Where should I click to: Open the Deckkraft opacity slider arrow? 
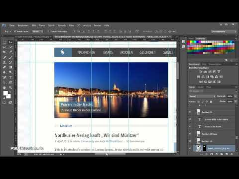pyautogui.click(x=236, y=96)
